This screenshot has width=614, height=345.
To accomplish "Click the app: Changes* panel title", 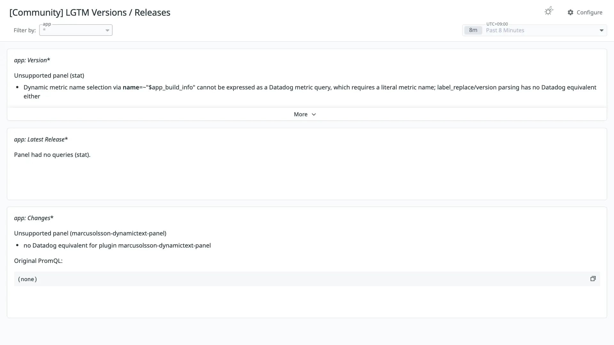I will [34, 218].
